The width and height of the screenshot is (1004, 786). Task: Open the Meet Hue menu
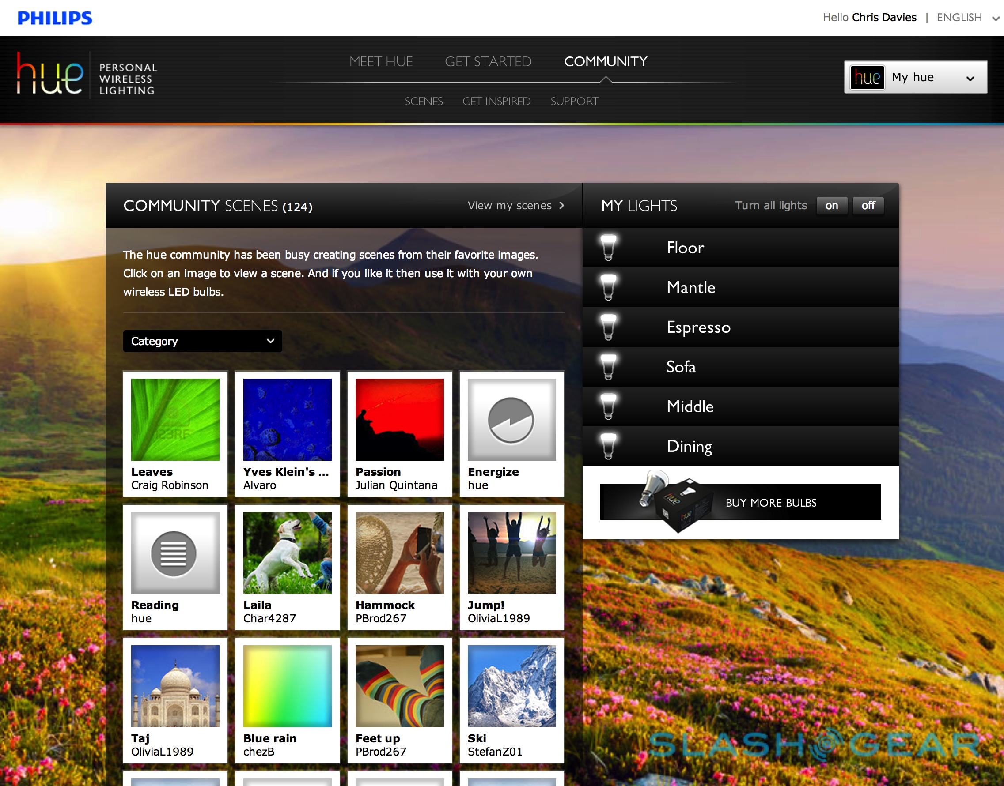tap(381, 62)
